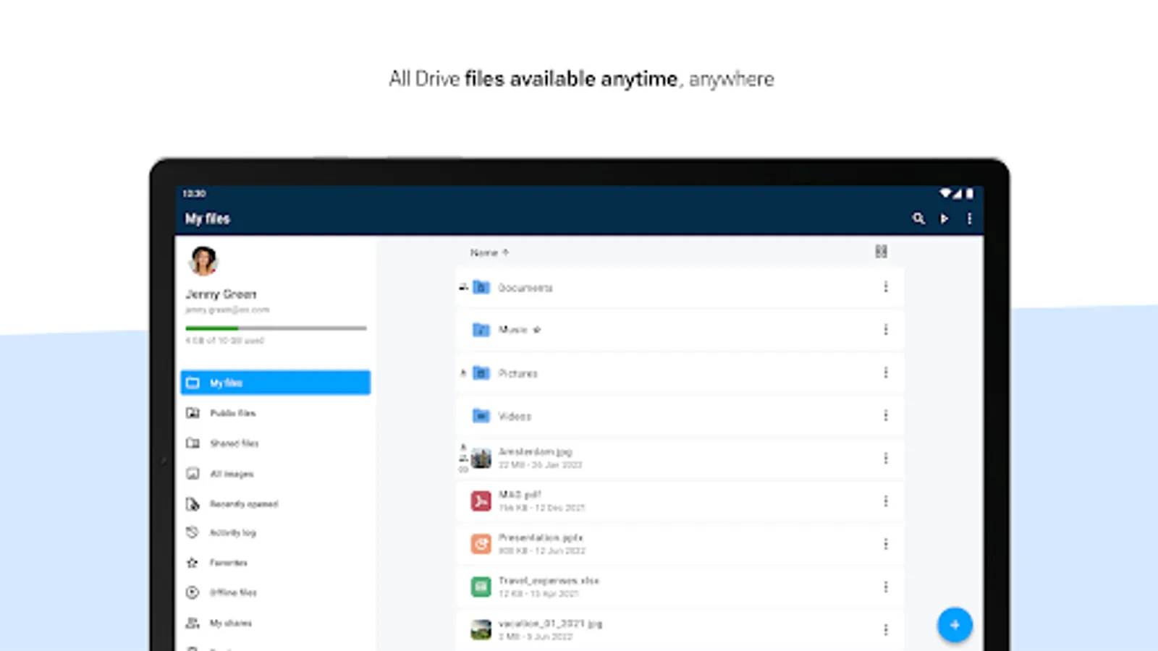Open options menu for vacation_01_2021.jpg

coord(885,629)
